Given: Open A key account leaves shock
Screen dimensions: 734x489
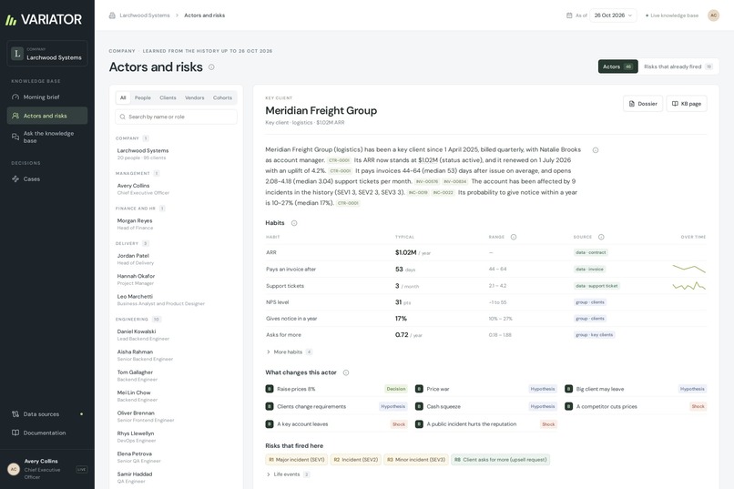Looking at the screenshot, I should (337, 424).
